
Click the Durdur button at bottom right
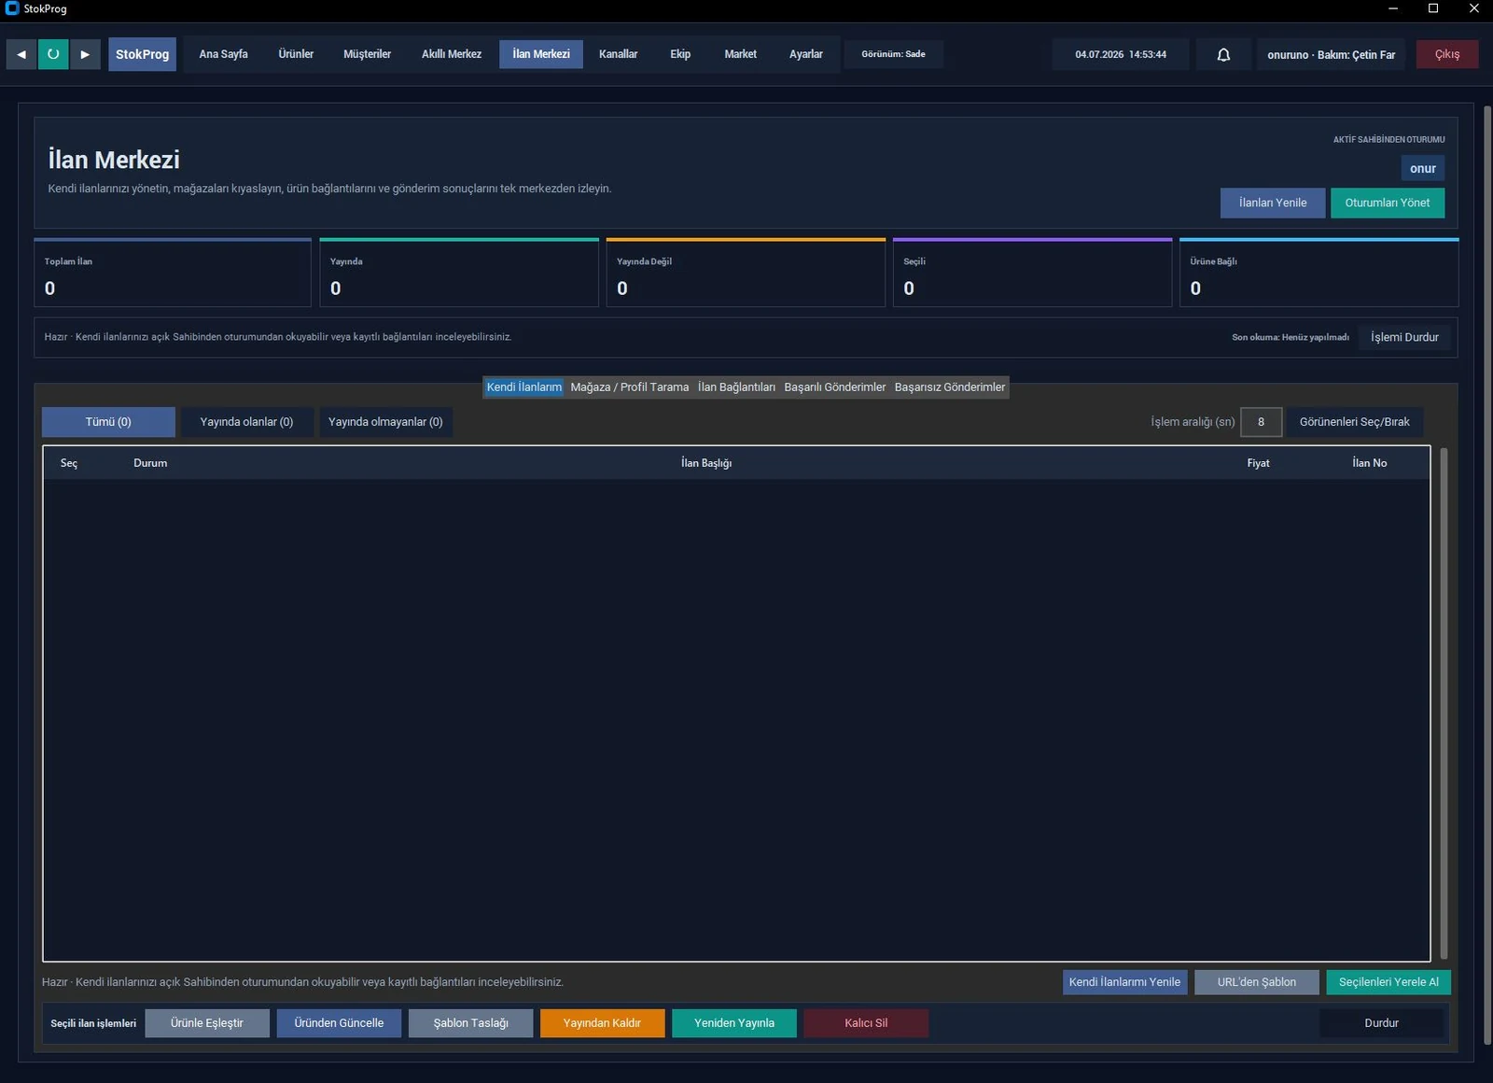tap(1381, 1023)
